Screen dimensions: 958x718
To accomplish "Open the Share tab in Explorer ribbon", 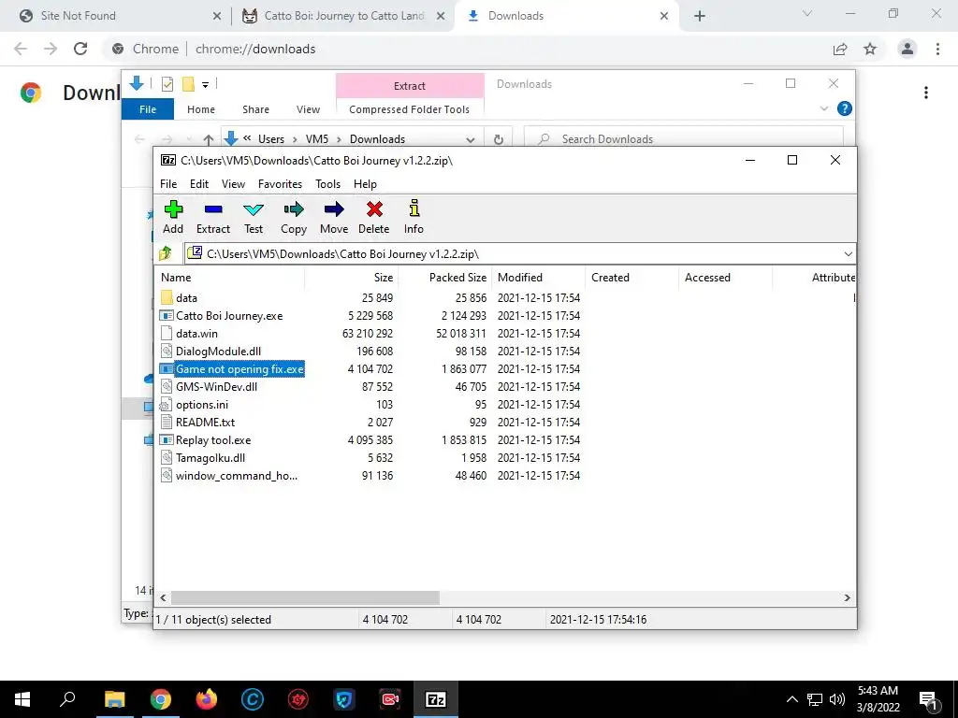I will tap(255, 109).
